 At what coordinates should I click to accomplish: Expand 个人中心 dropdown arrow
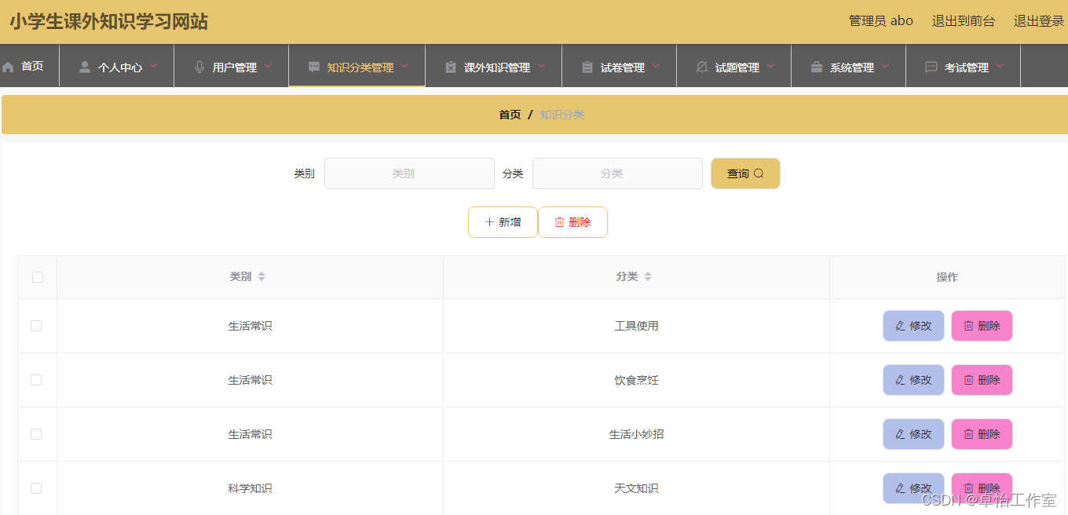(153, 66)
